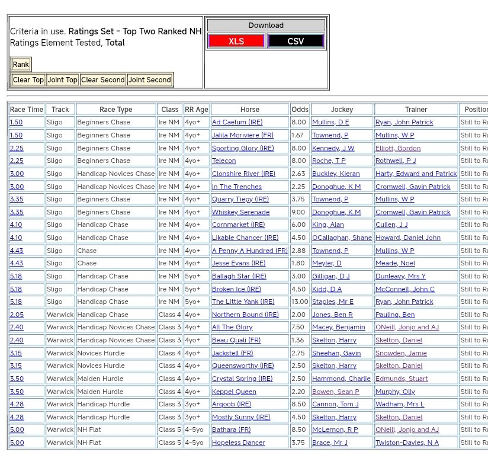Choose the Joint Second filter
The image size is (488, 468).
click(x=149, y=80)
